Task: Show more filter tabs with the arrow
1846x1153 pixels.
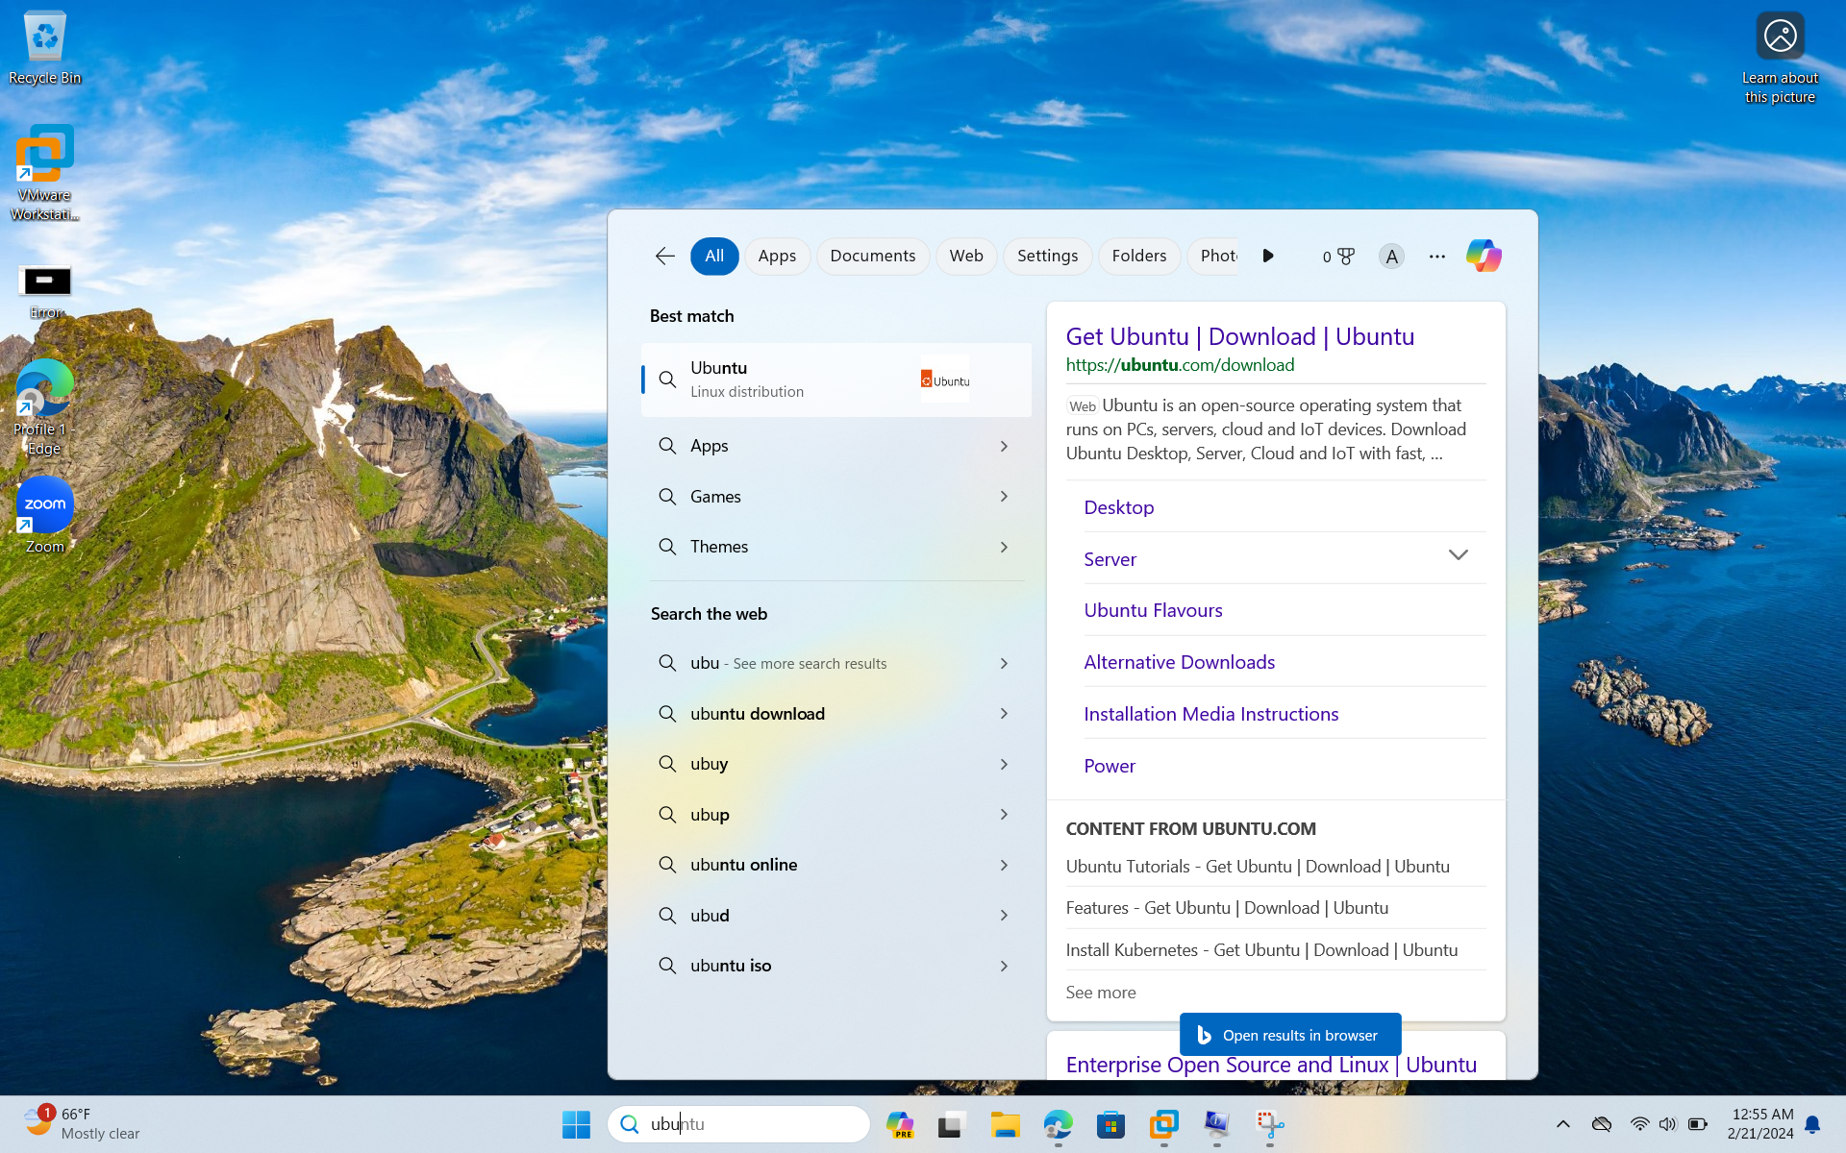Action: (1268, 256)
